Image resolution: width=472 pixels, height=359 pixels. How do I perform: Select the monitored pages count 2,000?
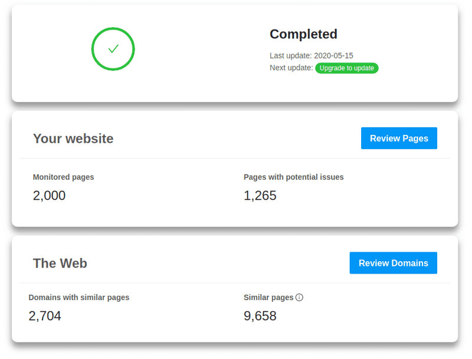point(49,196)
